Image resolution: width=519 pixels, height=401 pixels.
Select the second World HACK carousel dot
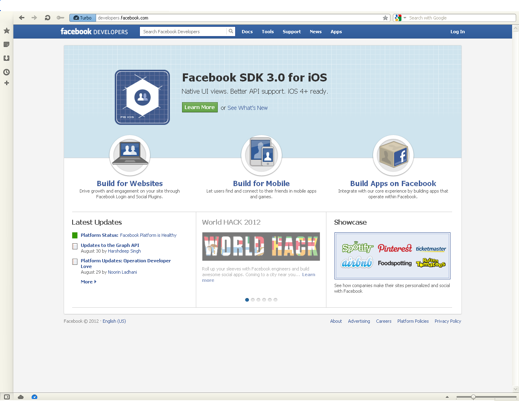pos(253,300)
